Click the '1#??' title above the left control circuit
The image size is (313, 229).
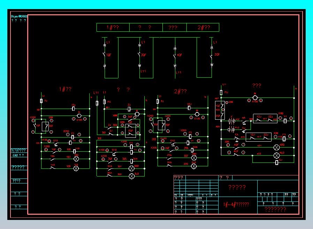point(65,89)
